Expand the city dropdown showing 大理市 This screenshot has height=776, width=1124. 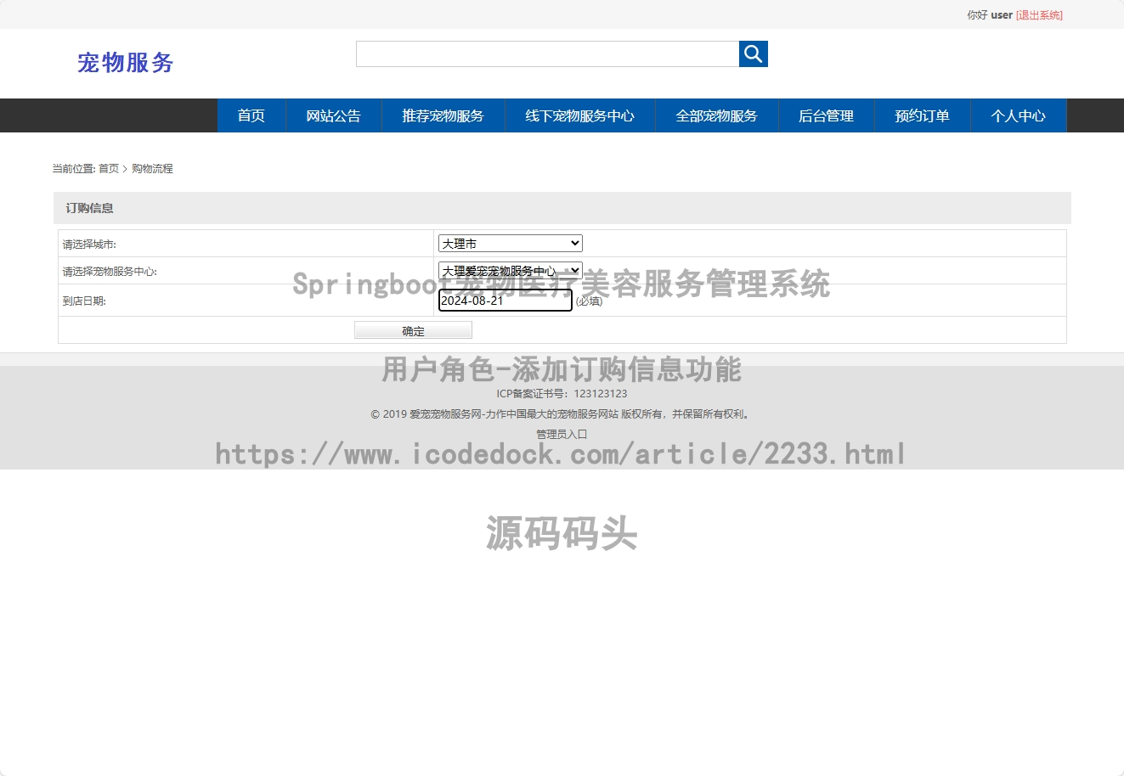tap(511, 244)
